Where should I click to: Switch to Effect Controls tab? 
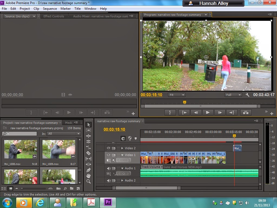(54, 16)
